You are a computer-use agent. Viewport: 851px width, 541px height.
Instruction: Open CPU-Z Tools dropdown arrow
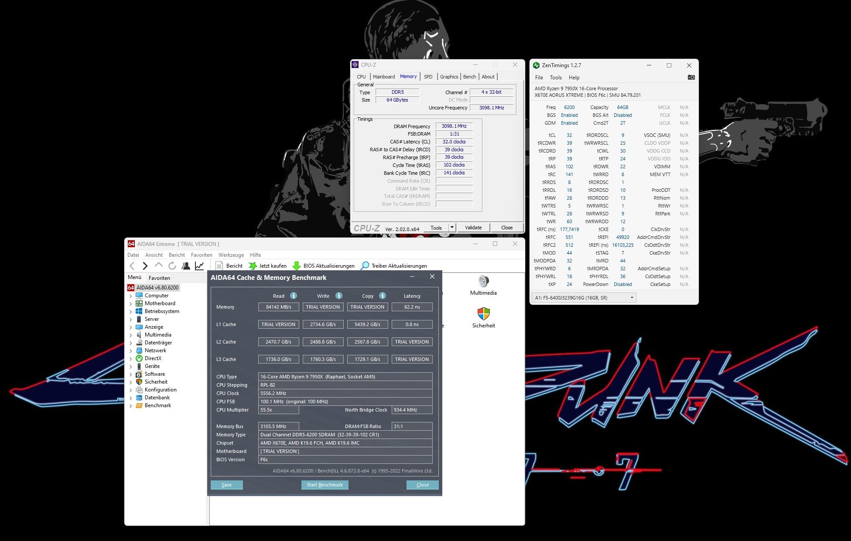pyautogui.click(x=452, y=228)
